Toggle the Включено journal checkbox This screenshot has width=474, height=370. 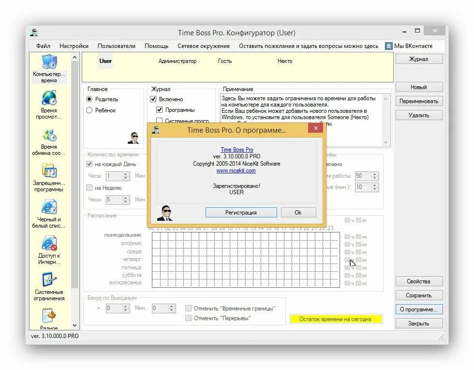(153, 99)
